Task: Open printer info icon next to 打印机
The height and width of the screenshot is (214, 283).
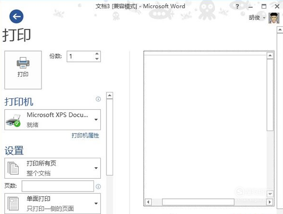Action: pos(98,99)
